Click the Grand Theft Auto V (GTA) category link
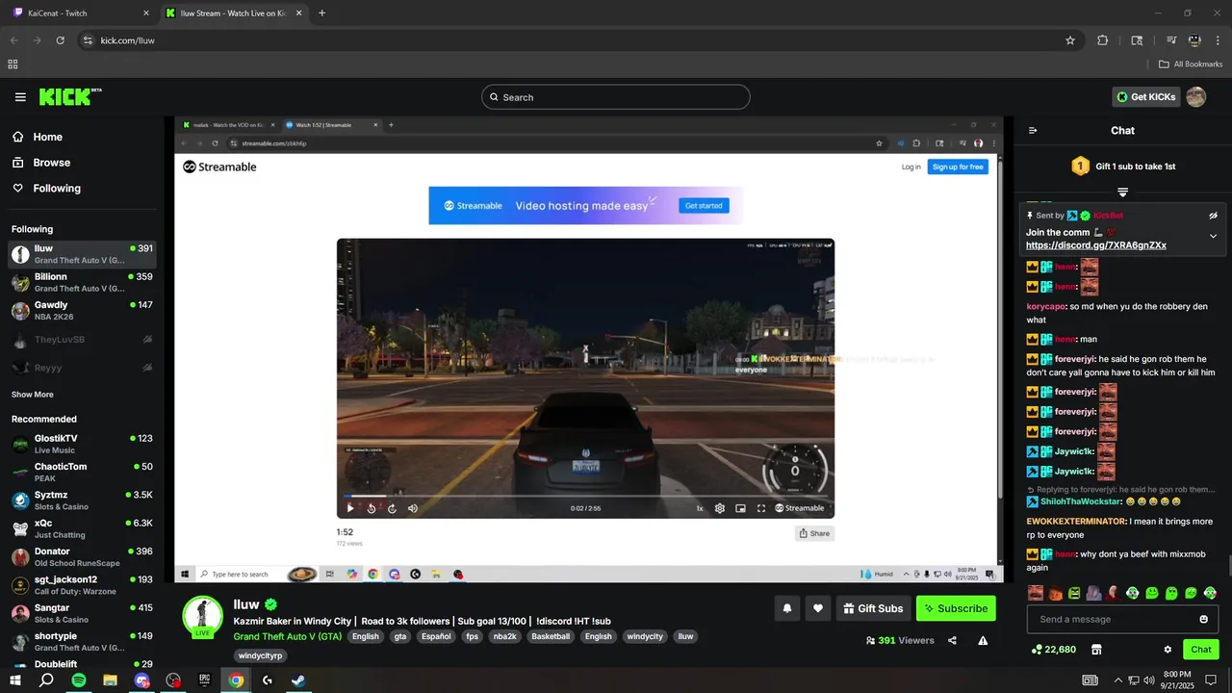Viewport: 1232px width, 693px height. (287, 636)
